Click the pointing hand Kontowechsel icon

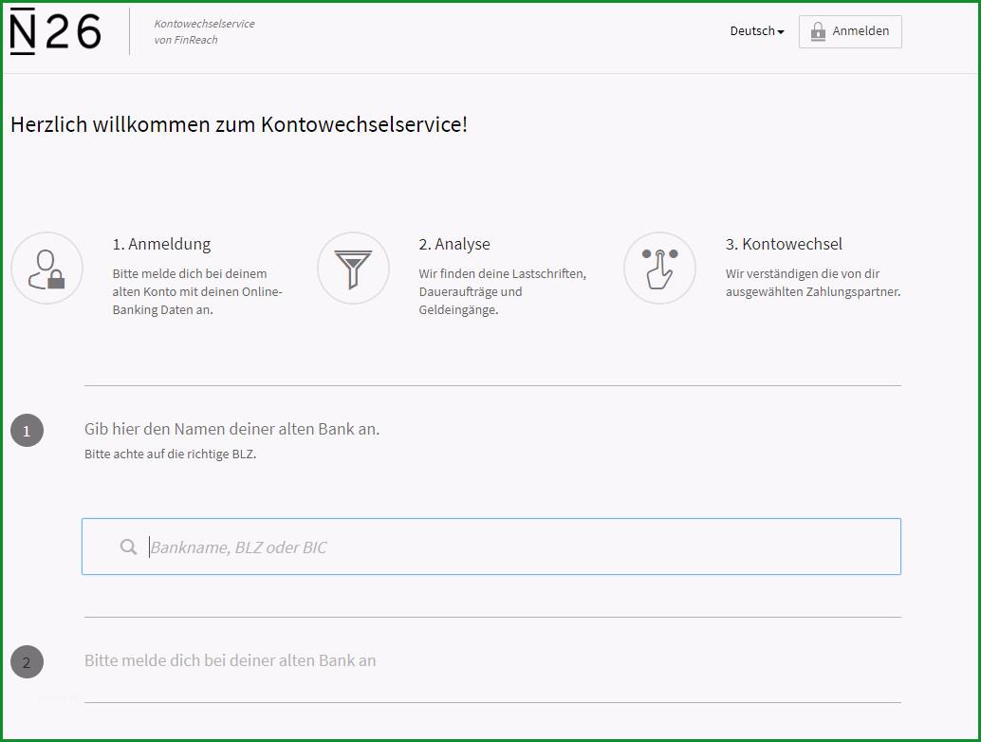(x=660, y=269)
